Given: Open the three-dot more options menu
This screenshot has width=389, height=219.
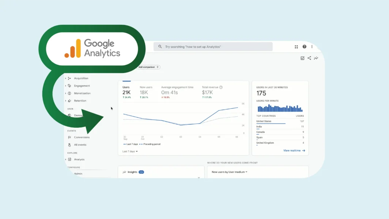Looking at the screenshot, I should 312,47.
